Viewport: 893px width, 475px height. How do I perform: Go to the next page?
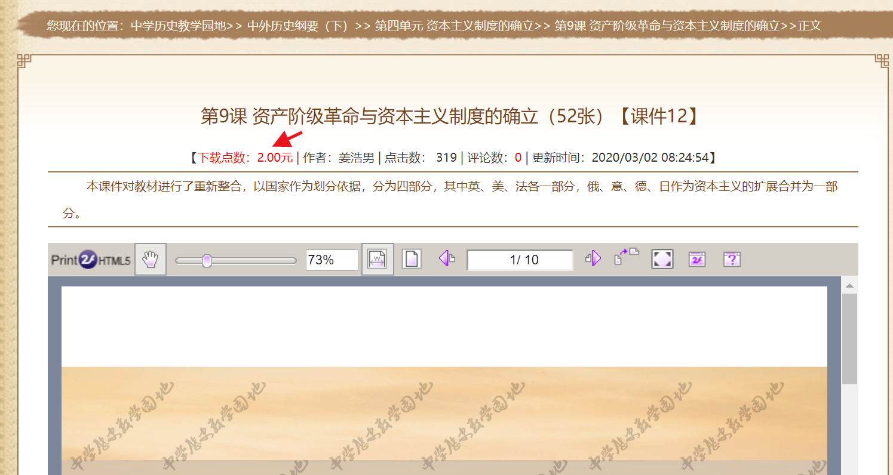(x=593, y=259)
